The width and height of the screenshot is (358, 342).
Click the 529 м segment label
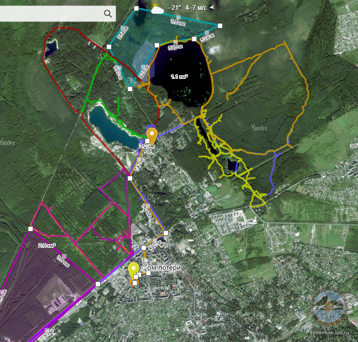(206, 38)
